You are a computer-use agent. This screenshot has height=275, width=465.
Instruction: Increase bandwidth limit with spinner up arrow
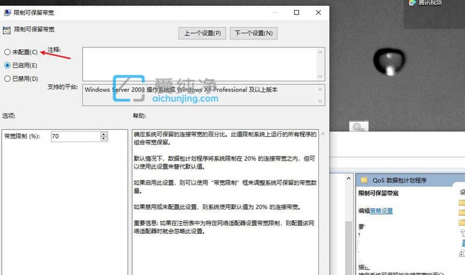pos(103,134)
